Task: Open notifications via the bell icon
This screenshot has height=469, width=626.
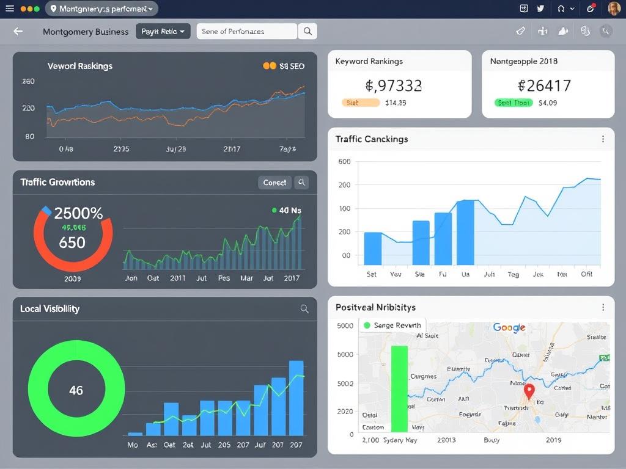Action: [561, 9]
